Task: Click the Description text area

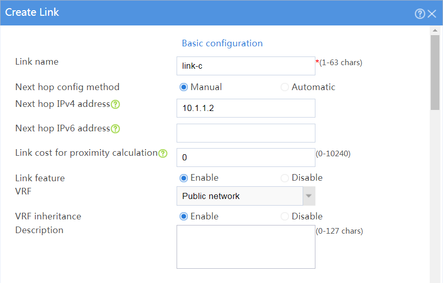Action: pos(246,247)
